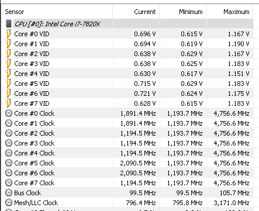
Task: Select the Mesh/LLC Clock row label
Action: [36, 203]
